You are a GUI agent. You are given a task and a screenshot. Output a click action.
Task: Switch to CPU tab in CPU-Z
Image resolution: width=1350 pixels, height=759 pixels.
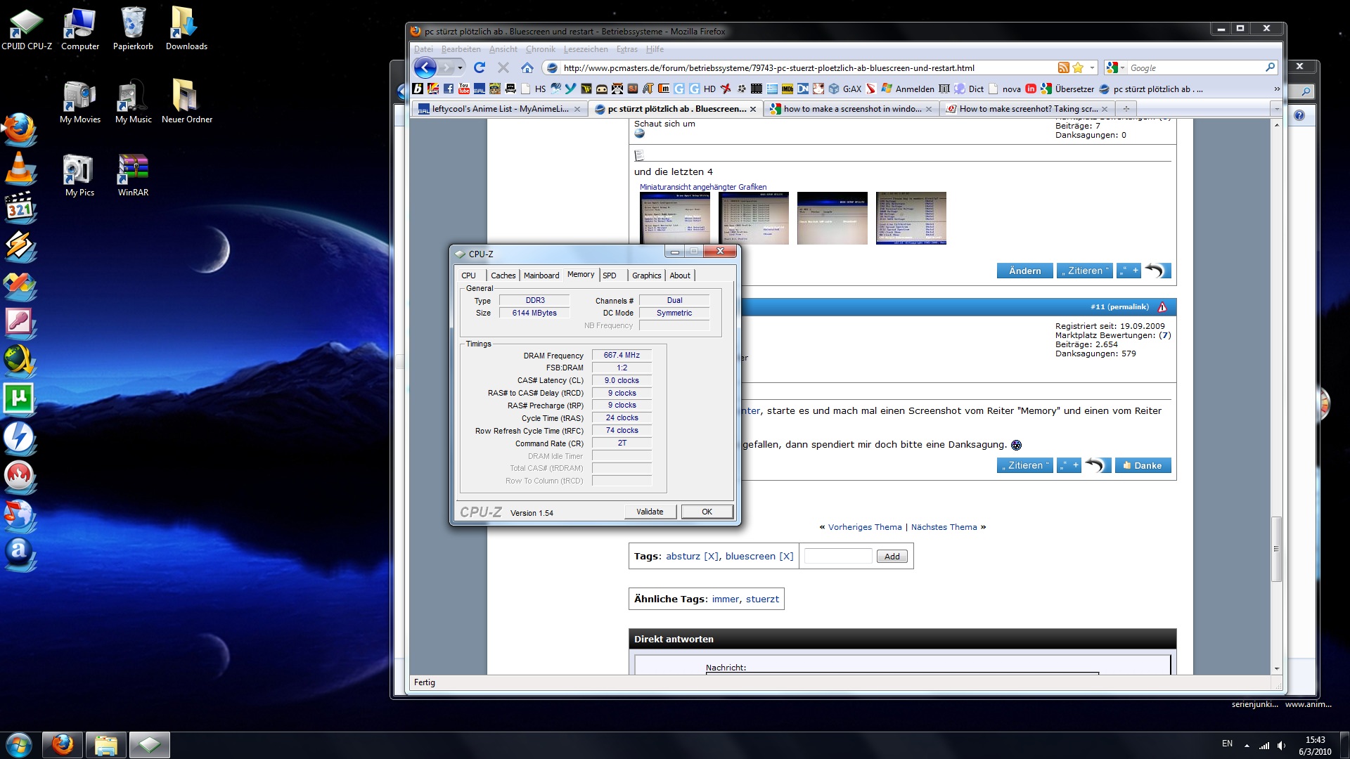pyautogui.click(x=469, y=275)
